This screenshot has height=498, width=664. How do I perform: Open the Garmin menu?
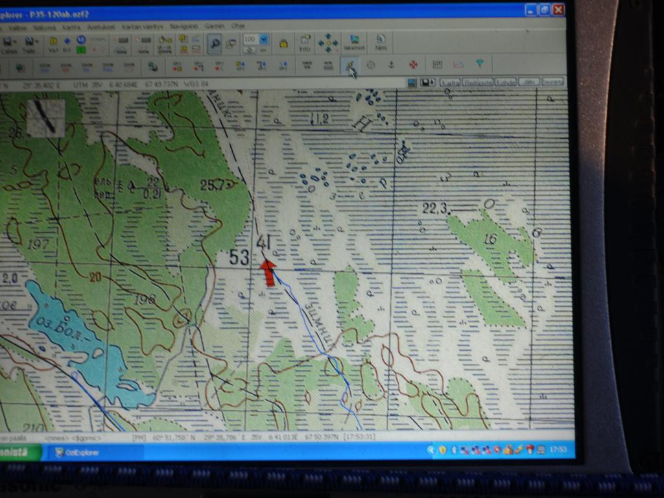(213, 27)
